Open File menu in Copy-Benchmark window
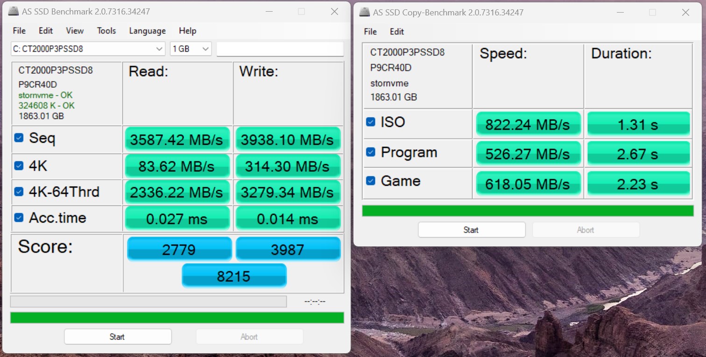Image resolution: width=706 pixels, height=357 pixels. coord(370,32)
